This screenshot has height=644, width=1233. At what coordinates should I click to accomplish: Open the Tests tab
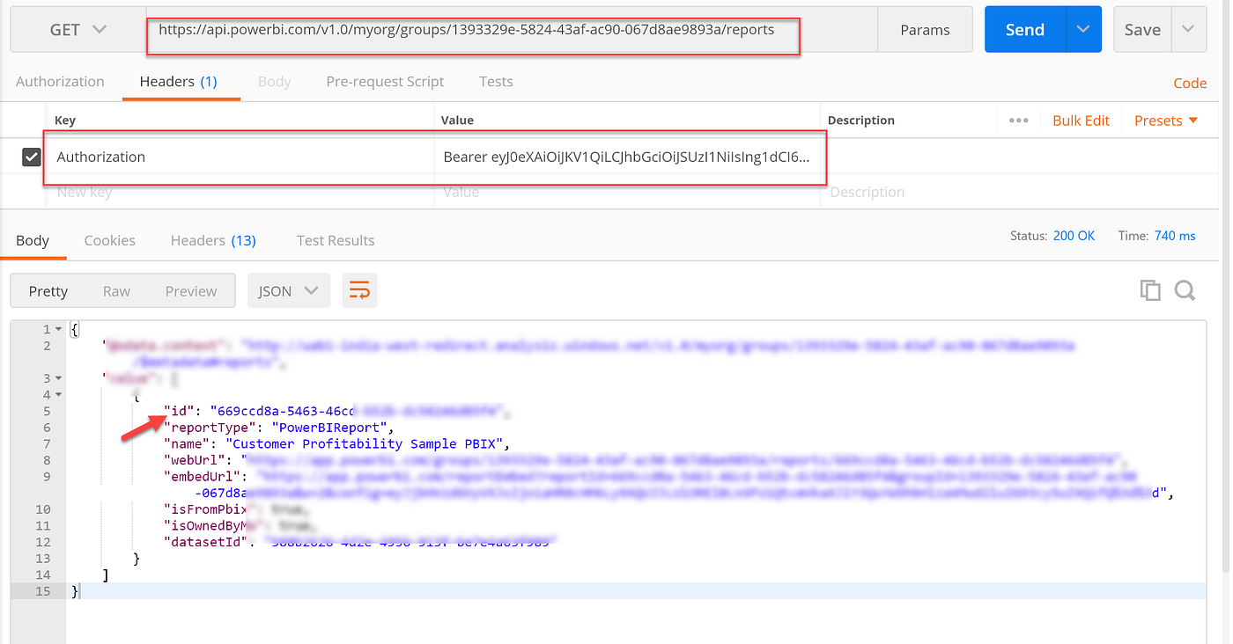[495, 81]
